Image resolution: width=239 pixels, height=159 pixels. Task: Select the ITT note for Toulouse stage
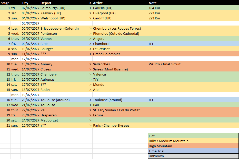pyautogui.click(x=193, y=100)
